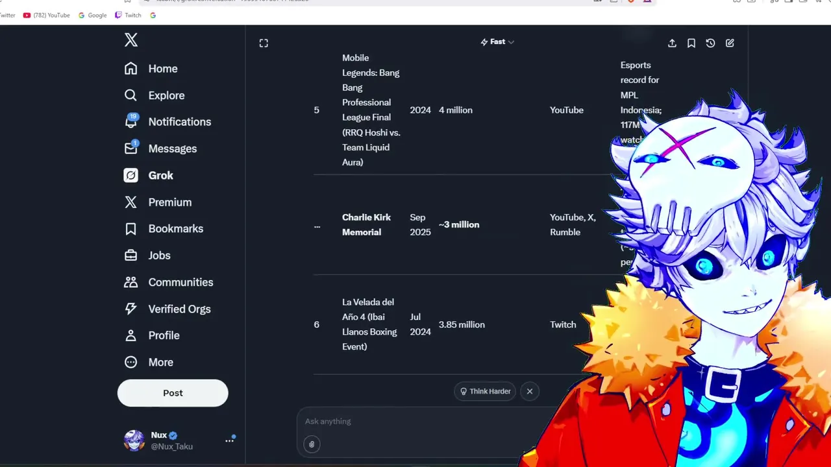Click the "Sep 2025" date cell
This screenshot has height=467, width=831.
click(x=420, y=224)
